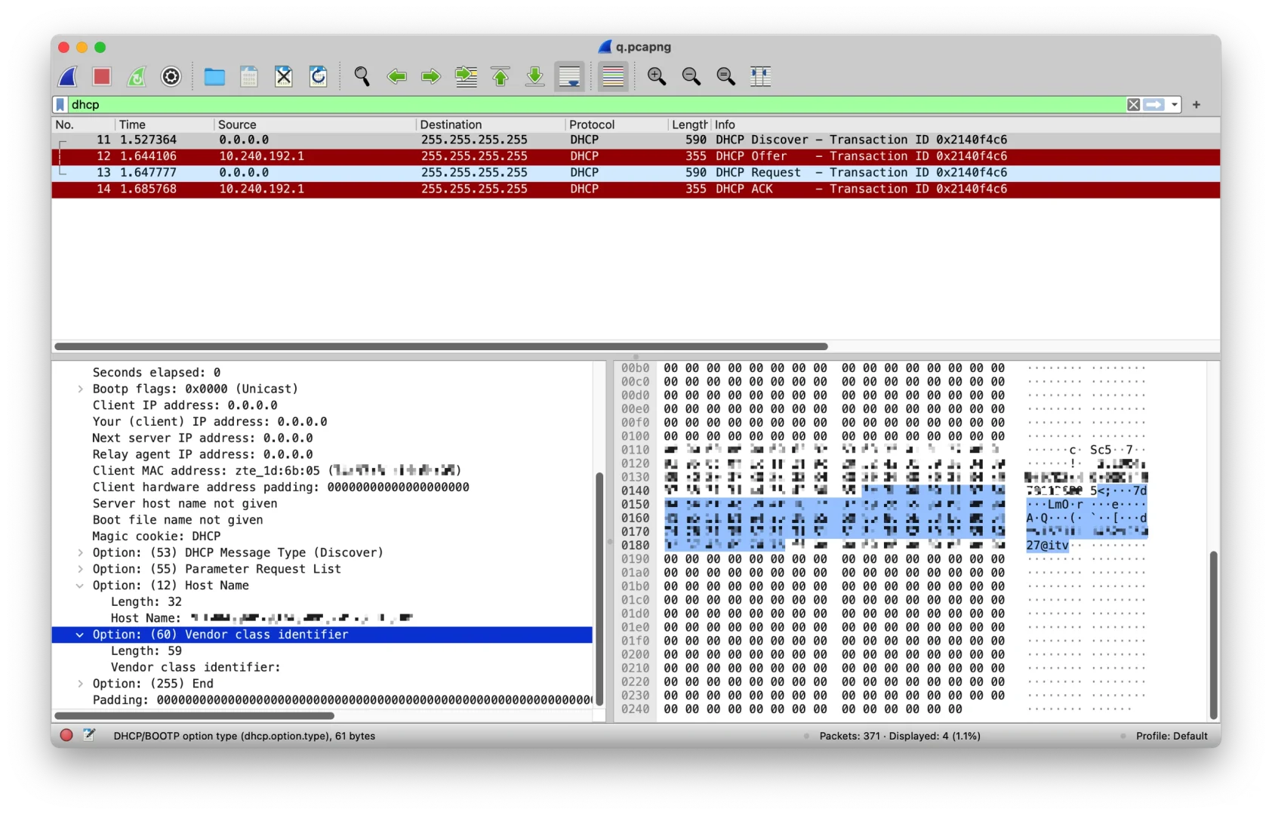
Task: Jump to the last packet
Action: pos(535,76)
